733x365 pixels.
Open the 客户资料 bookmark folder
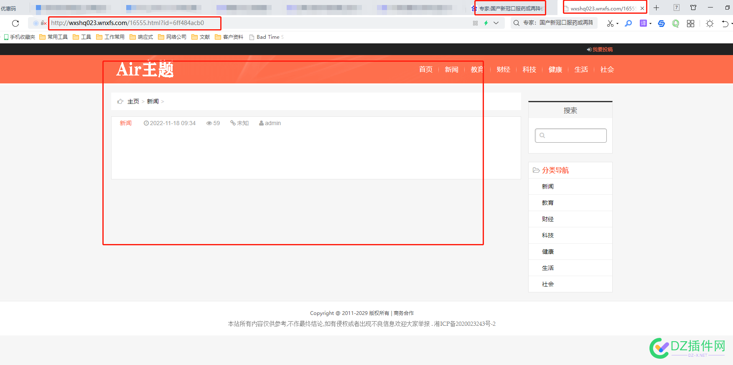click(x=229, y=37)
